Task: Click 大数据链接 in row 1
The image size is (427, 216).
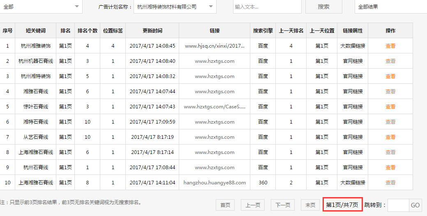Action: click(x=353, y=46)
